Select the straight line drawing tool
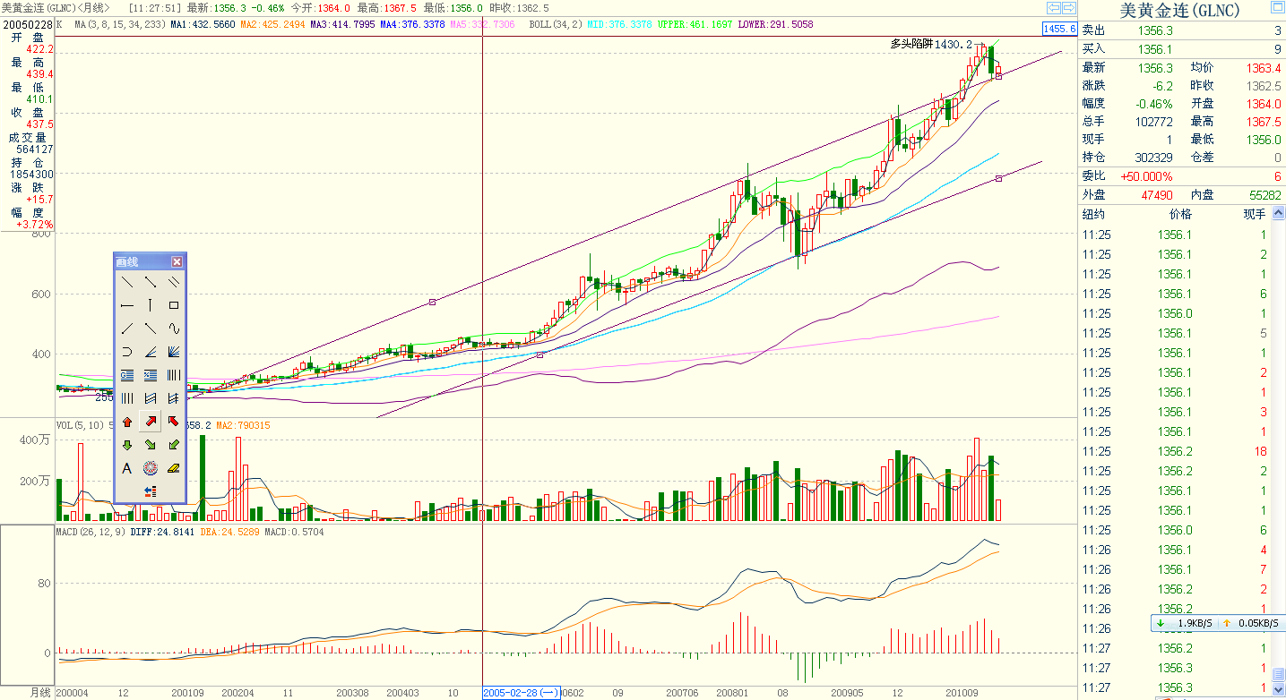This screenshot has height=700, width=1286. pos(127,282)
